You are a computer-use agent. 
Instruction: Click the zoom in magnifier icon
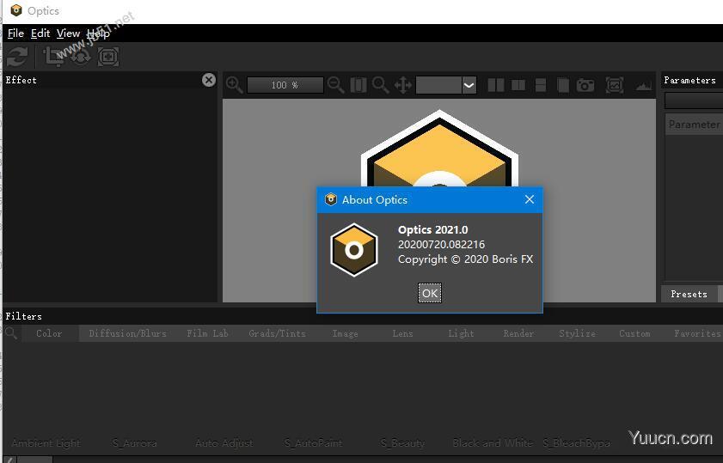coord(234,85)
